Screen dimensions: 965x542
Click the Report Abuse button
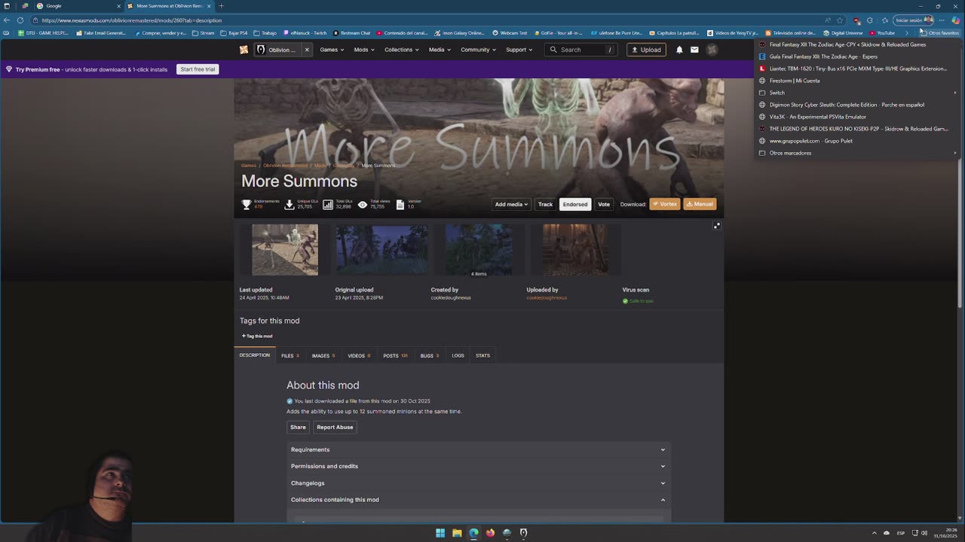335,427
